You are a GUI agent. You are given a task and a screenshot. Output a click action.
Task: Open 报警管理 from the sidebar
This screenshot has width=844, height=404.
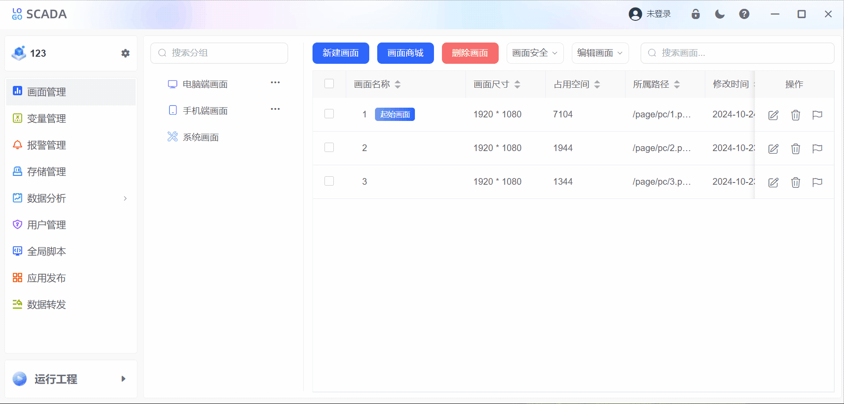point(47,145)
